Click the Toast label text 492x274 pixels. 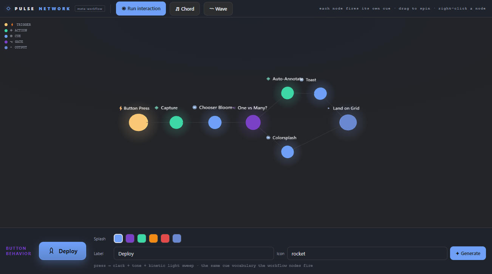coord(311,80)
